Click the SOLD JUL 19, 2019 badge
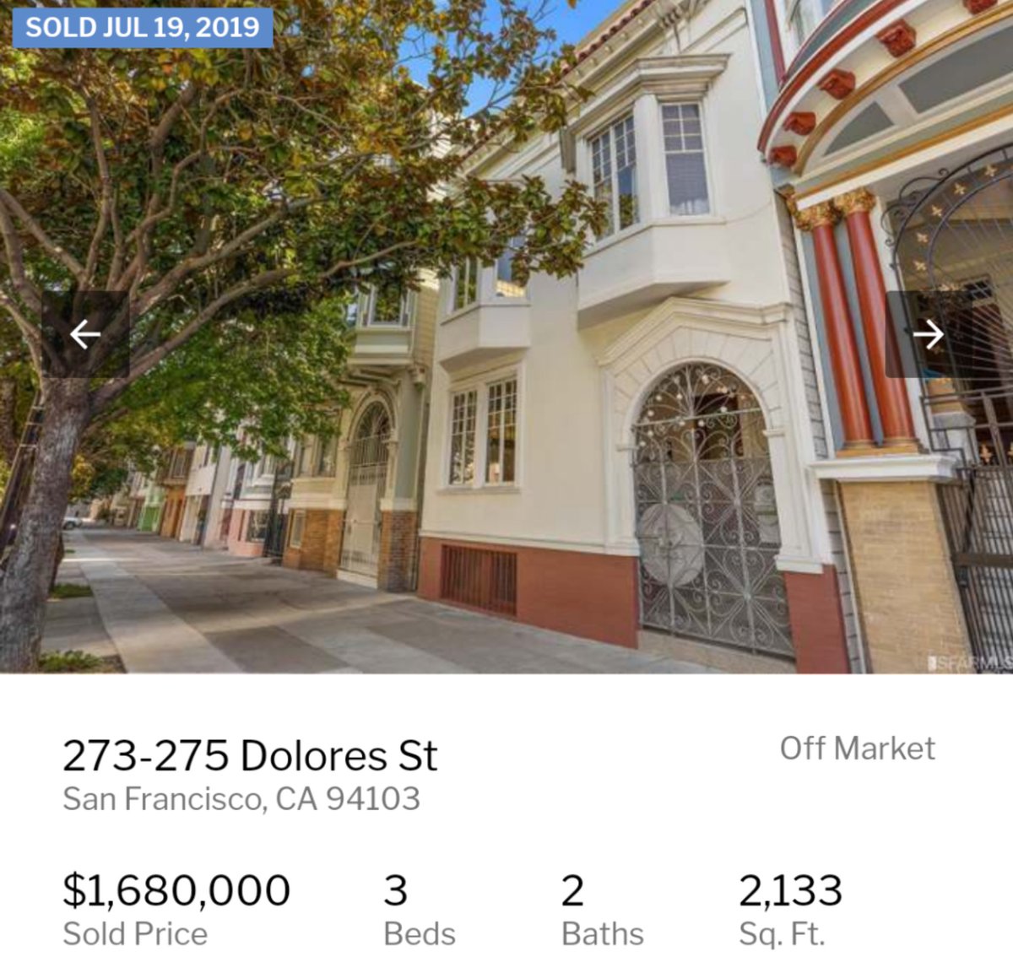1013x973 pixels. pyautogui.click(x=143, y=28)
